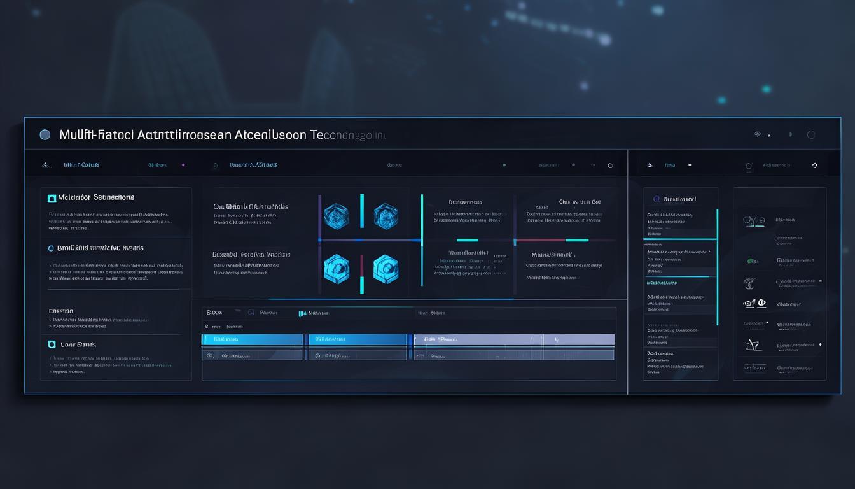Image resolution: width=855 pixels, height=489 pixels.
Task: Click the red and cyan horizontal slider bar
Action: coord(551,240)
